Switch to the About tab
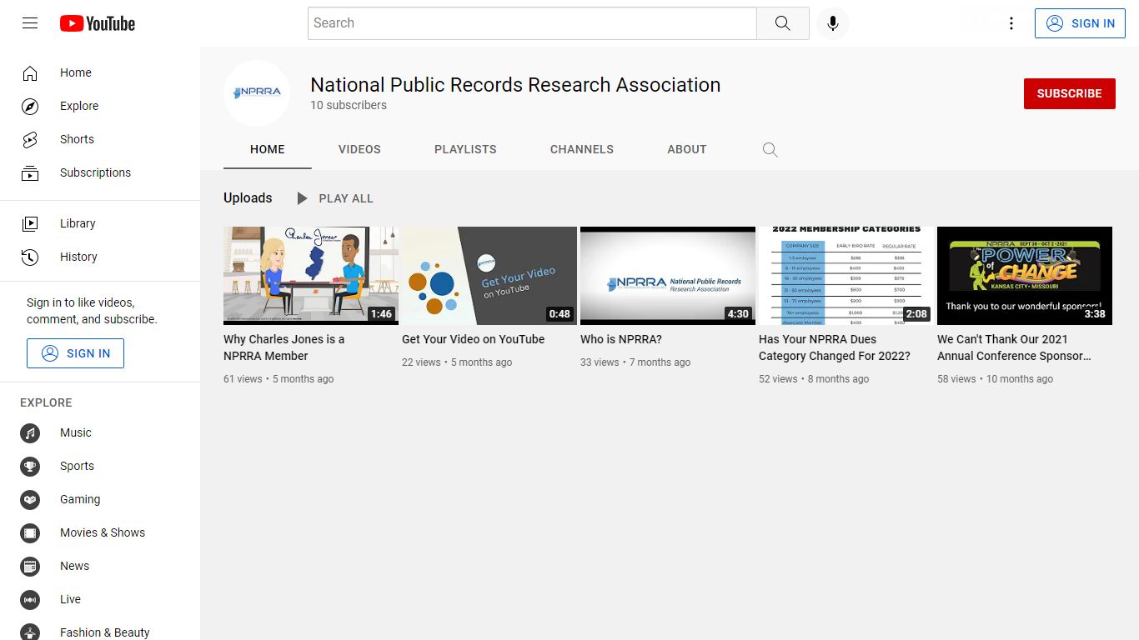This screenshot has height=640, width=1139. [687, 149]
